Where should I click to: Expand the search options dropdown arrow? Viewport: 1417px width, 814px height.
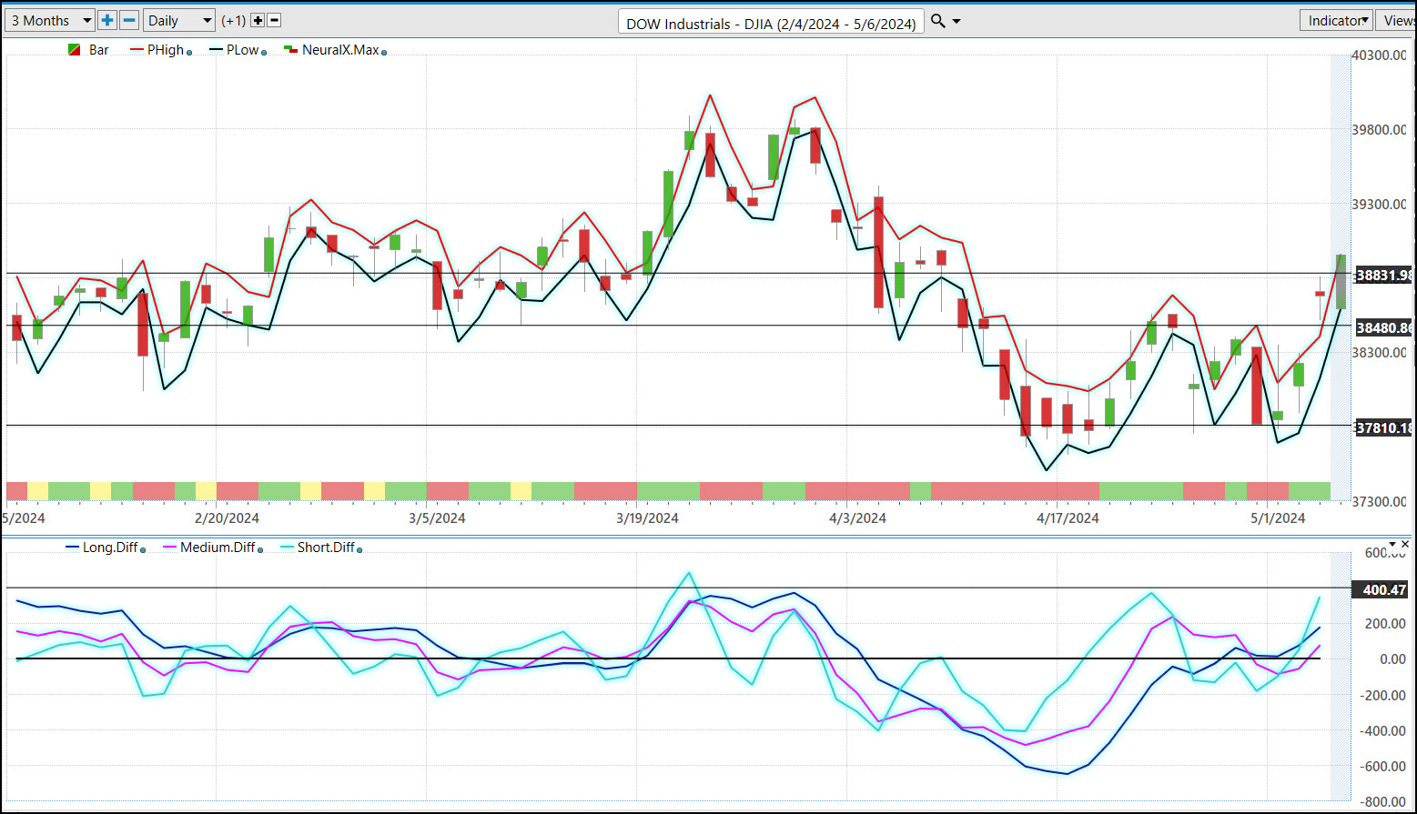[956, 22]
